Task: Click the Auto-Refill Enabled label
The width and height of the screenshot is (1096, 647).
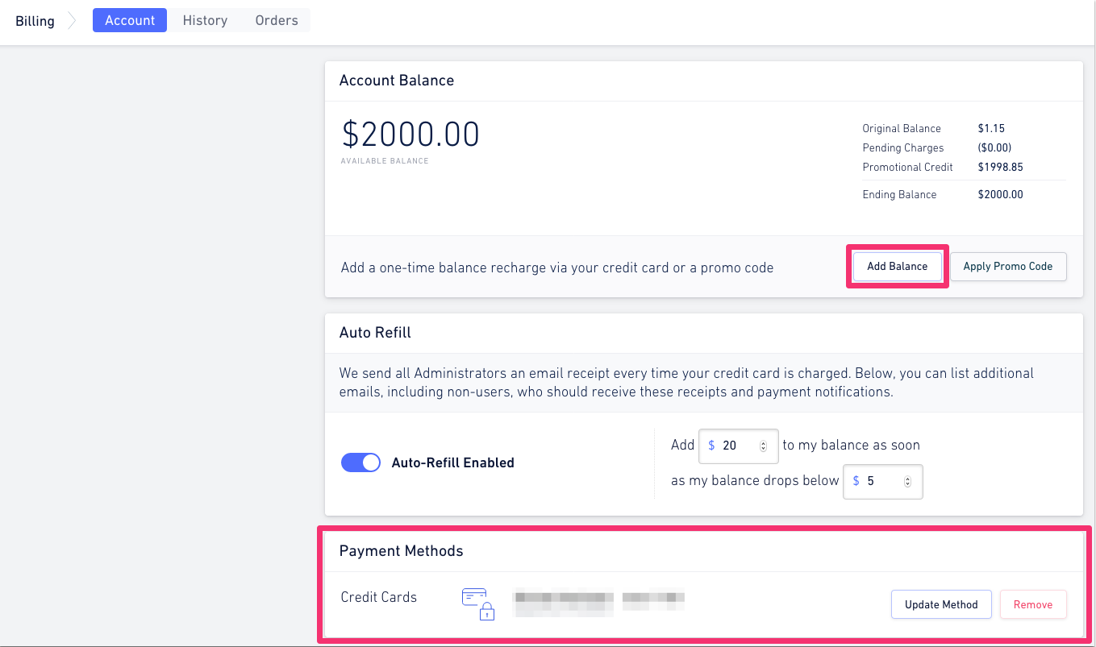Action: (x=452, y=462)
